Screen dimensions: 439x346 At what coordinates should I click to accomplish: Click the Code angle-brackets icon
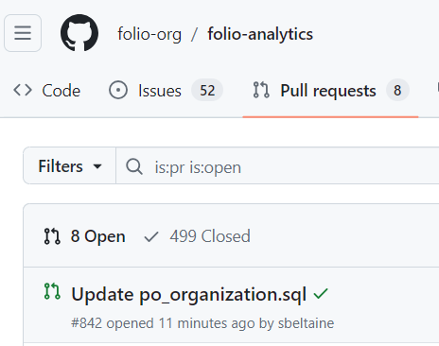pos(23,91)
